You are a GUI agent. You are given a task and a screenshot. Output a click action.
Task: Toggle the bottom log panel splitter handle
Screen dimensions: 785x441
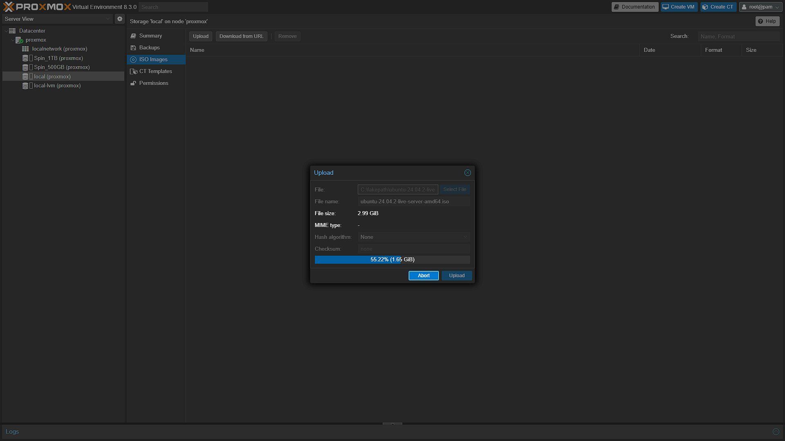(x=392, y=424)
